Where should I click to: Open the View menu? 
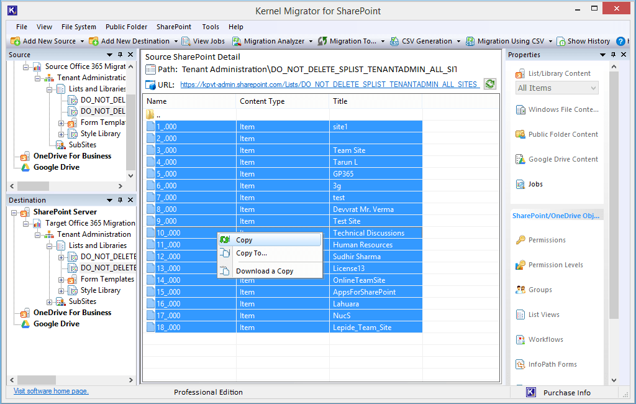point(44,27)
